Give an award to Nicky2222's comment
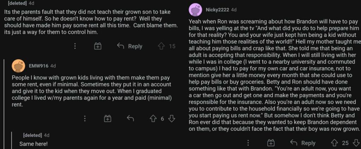Image resolution: width=361 pixels, height=149 pixels. (271, 143)
